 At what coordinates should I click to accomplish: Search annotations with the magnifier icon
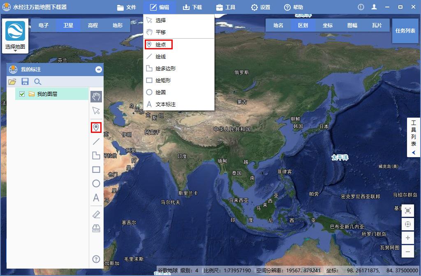click(x=37, y=82)
